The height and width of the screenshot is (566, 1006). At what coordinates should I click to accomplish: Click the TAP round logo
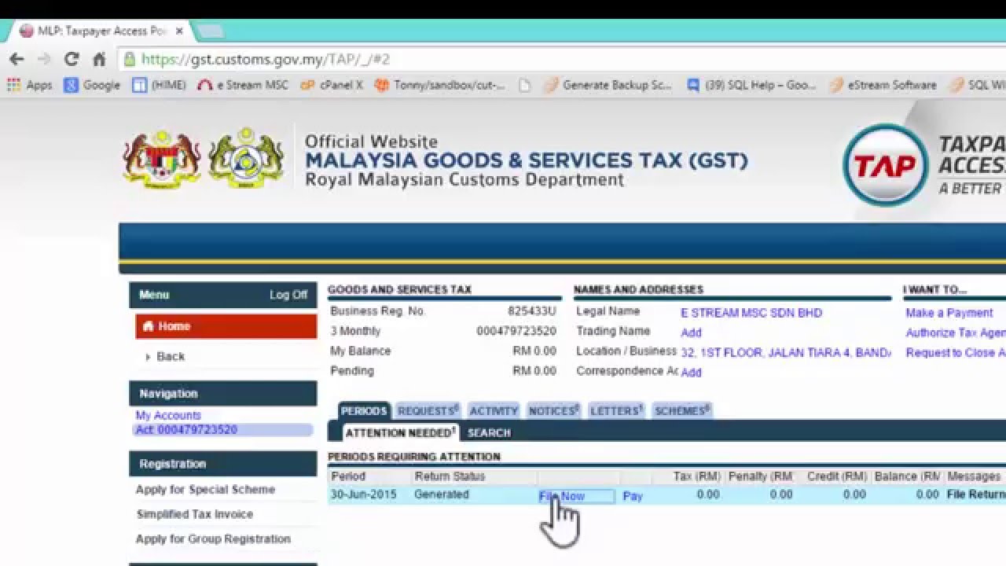tap(885, 165)
